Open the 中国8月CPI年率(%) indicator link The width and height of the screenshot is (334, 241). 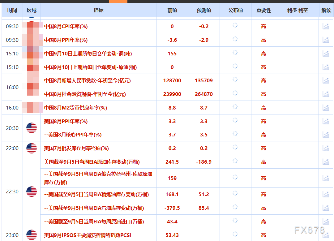pos(66,26)
